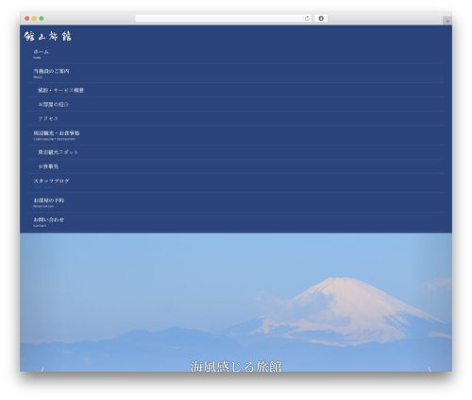Maximize the window with the green button
472x400 pixels.
click(42, 18)
